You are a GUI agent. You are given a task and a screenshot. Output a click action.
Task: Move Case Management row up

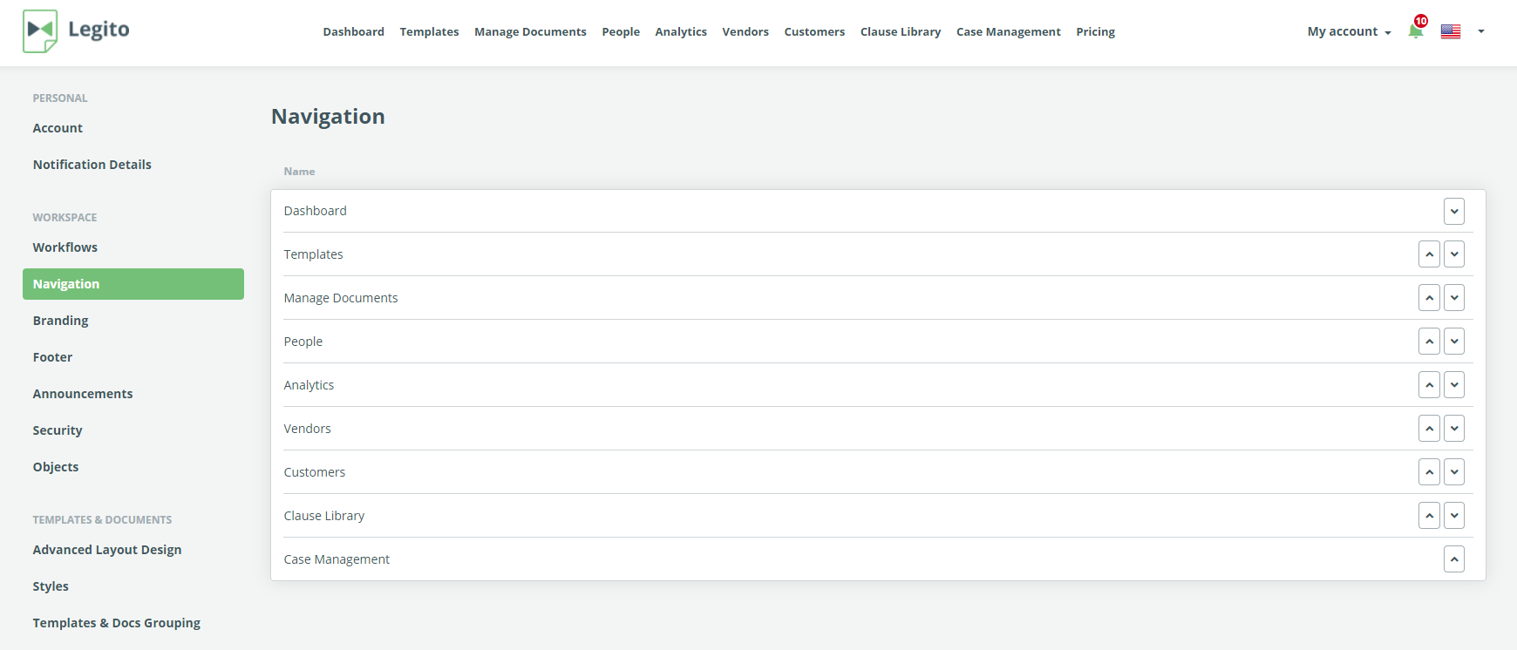1454,559
